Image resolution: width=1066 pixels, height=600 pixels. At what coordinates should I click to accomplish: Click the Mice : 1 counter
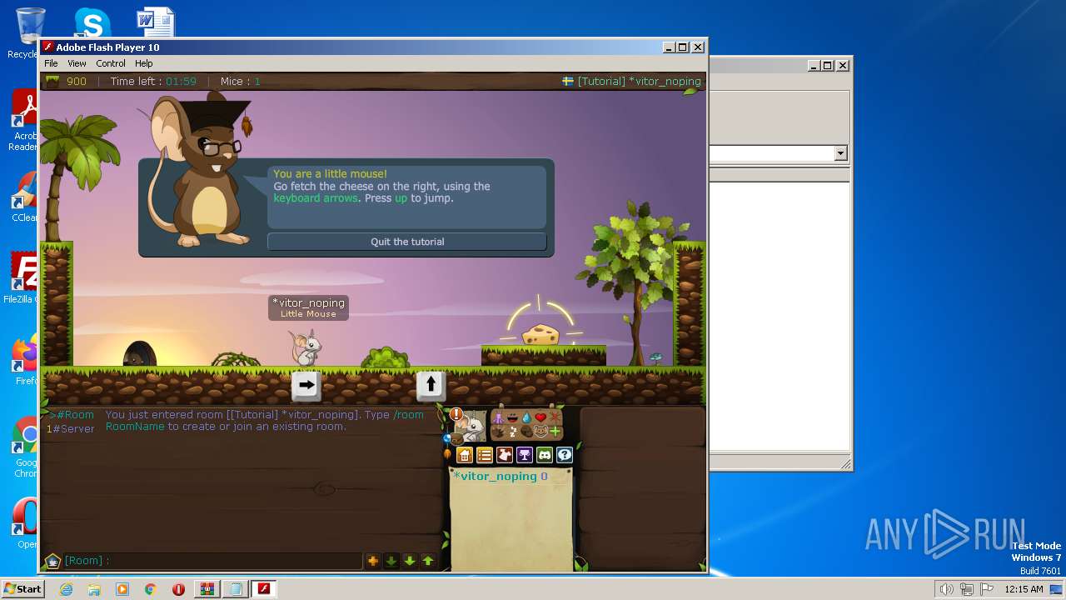tap(241, 82)
